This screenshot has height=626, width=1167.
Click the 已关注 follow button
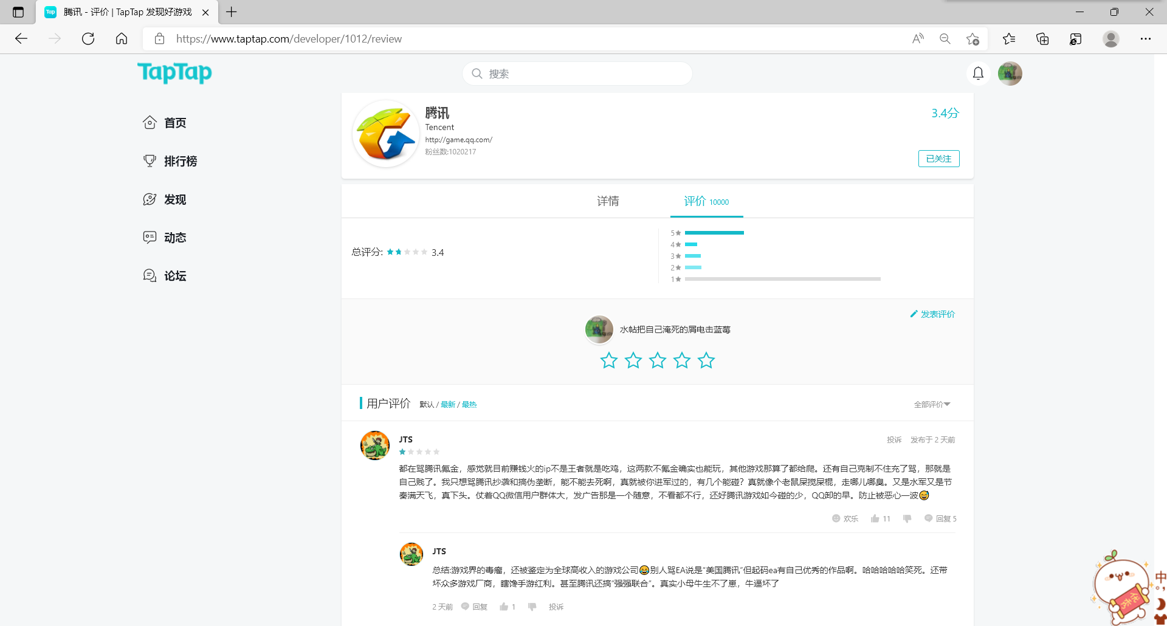coord(938,159)
